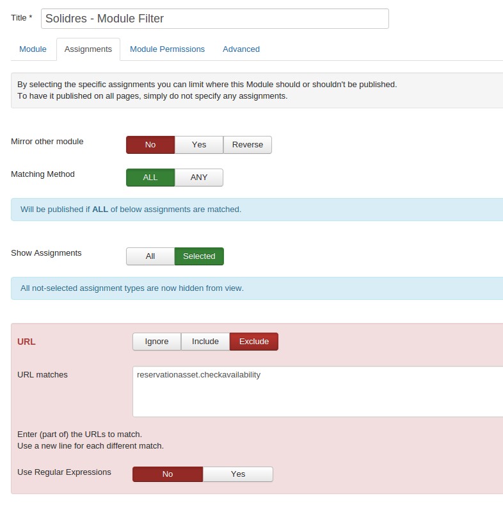The image size is (503, 505).
Task: Set Mirror other module to No
Action: point(150,145)
